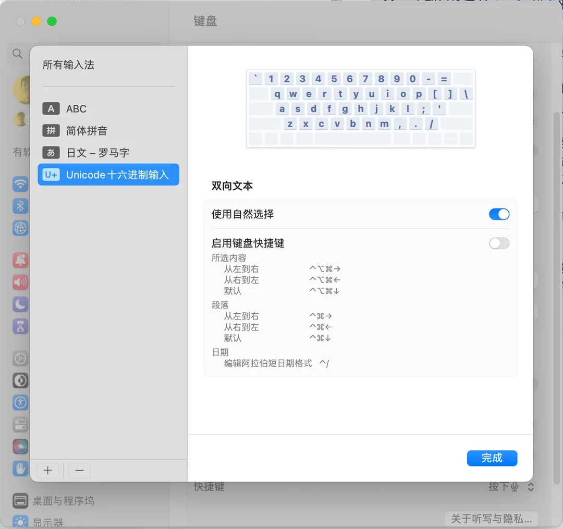This screenshot has height=529, width=563.
Task: Enable 启用键盘快捷键 switch
Action: [498, 243]
